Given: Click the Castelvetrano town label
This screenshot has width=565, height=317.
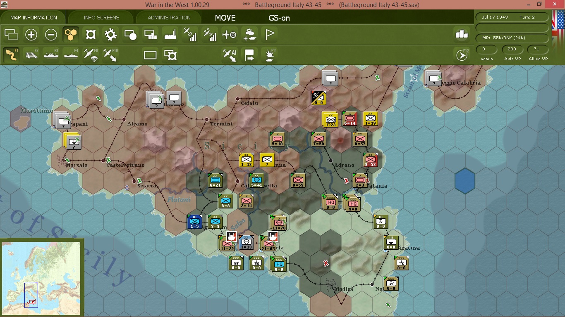Looking at the screenshot, I should (x=126, y=165).
